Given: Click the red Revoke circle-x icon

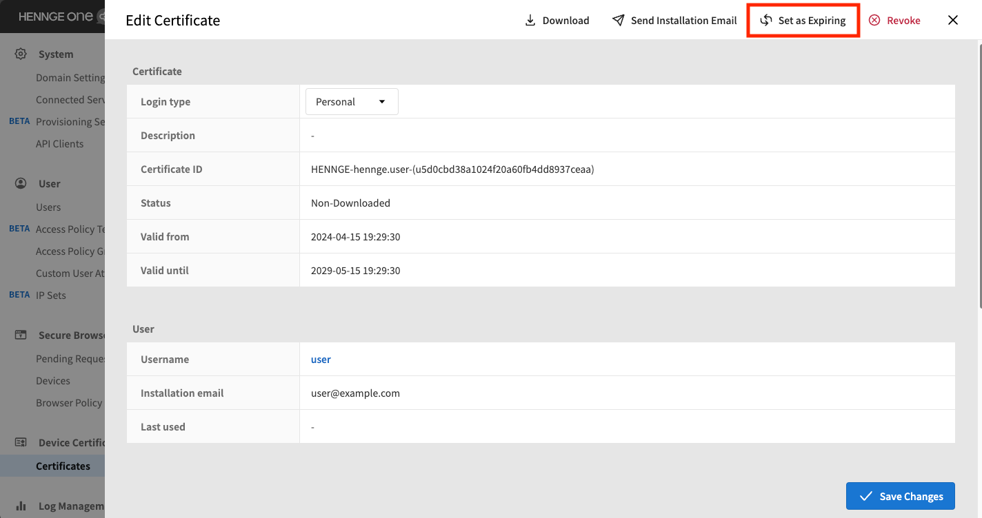Looking at the screenshot, I should tap(874, 20).
